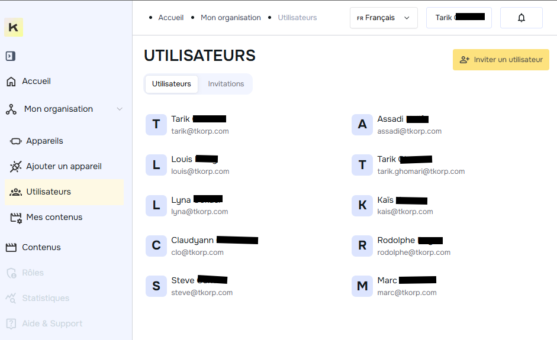Go to Contenus in sidebar
The width and height of the screenshot is (557, 340).
(41, 247)
